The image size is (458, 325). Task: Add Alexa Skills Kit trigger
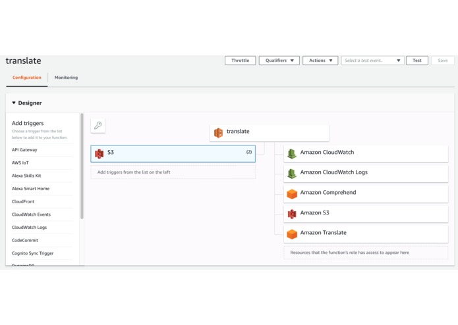[26, 176]
